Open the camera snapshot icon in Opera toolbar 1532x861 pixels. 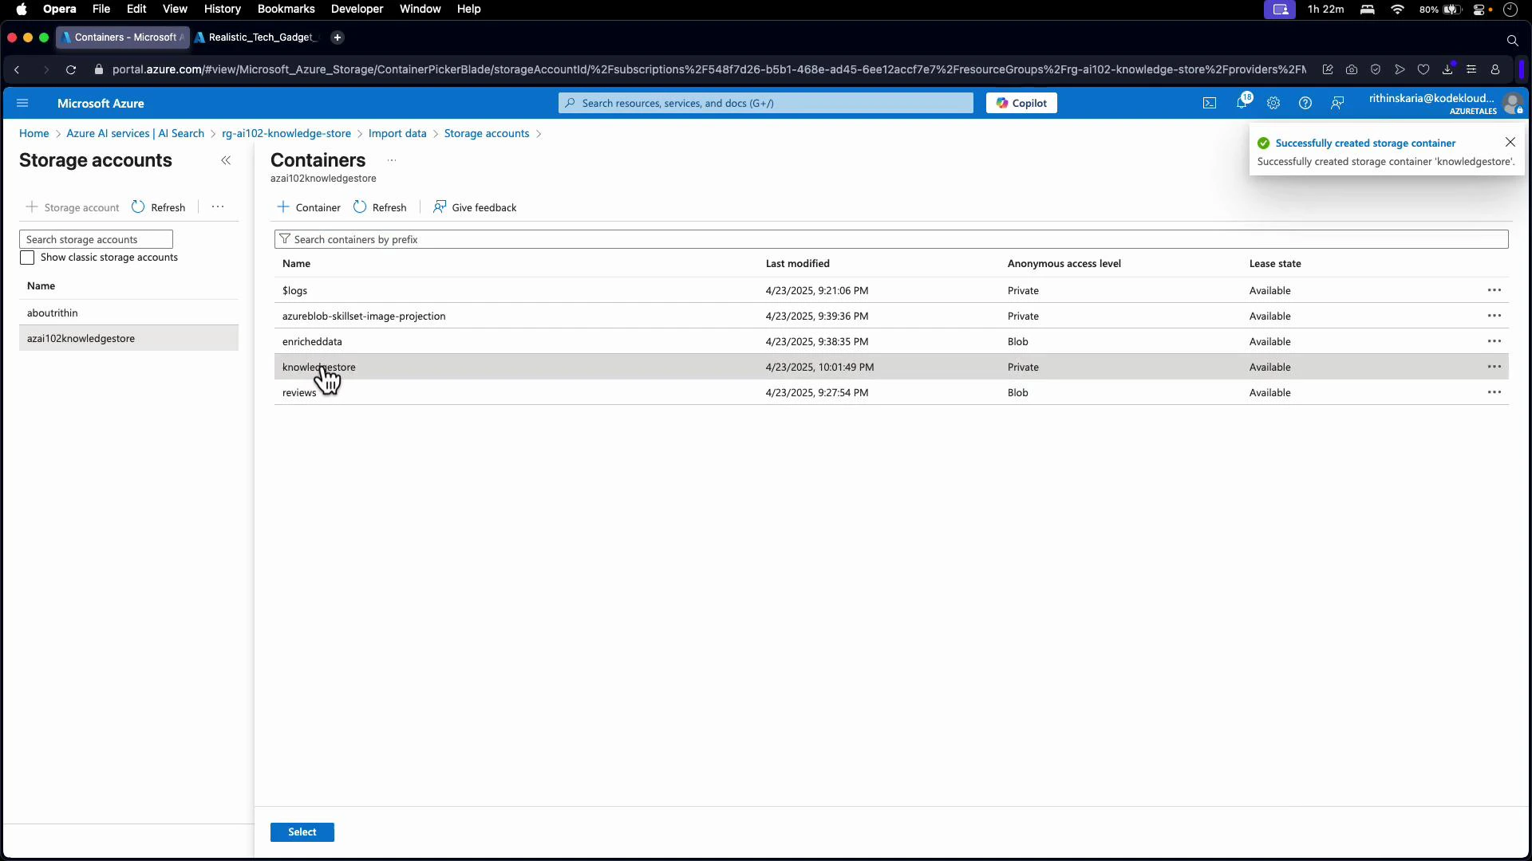(1351, 69)
